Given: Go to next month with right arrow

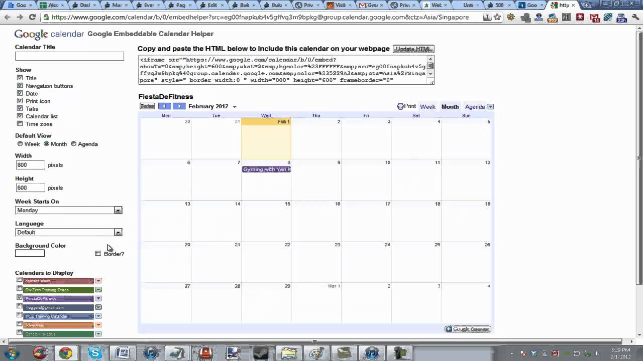Looking at the screenshot, I should tap(179, 106).
